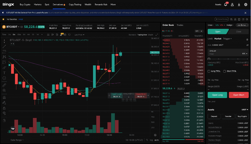Click the Deposit button

point(214,116)
